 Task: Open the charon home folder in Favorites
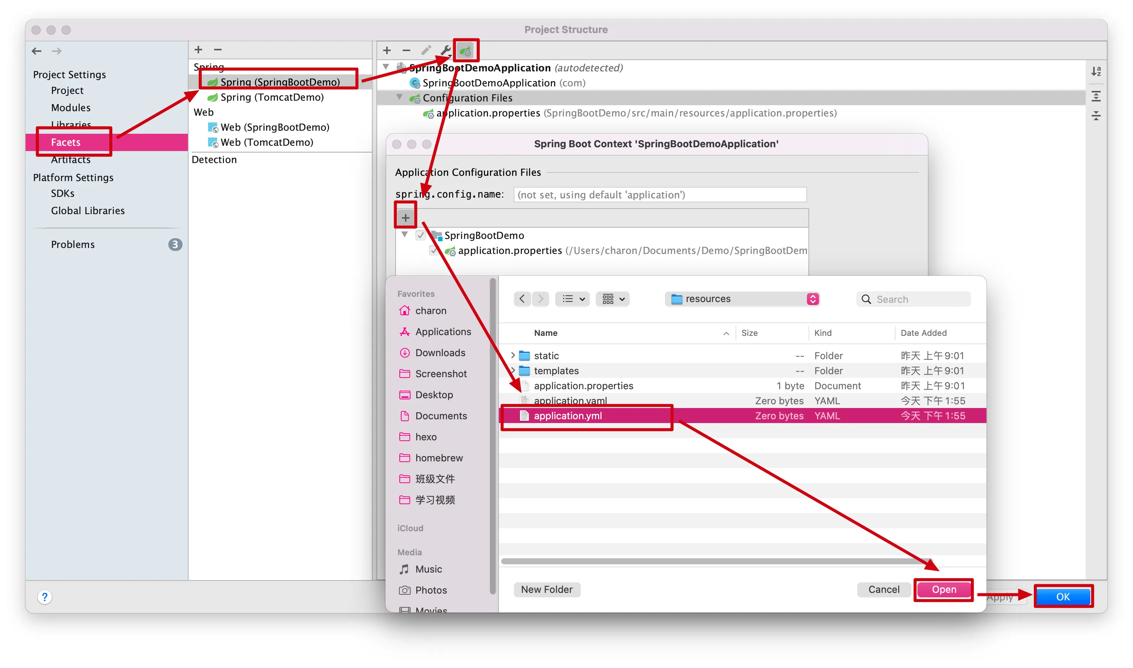tap(423, 311)
